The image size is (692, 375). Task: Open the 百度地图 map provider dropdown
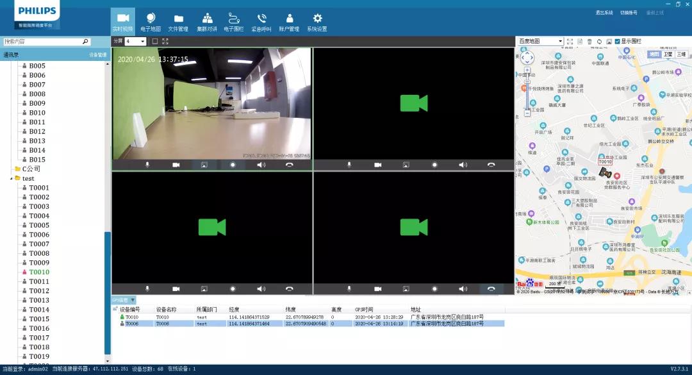(540, 42)
